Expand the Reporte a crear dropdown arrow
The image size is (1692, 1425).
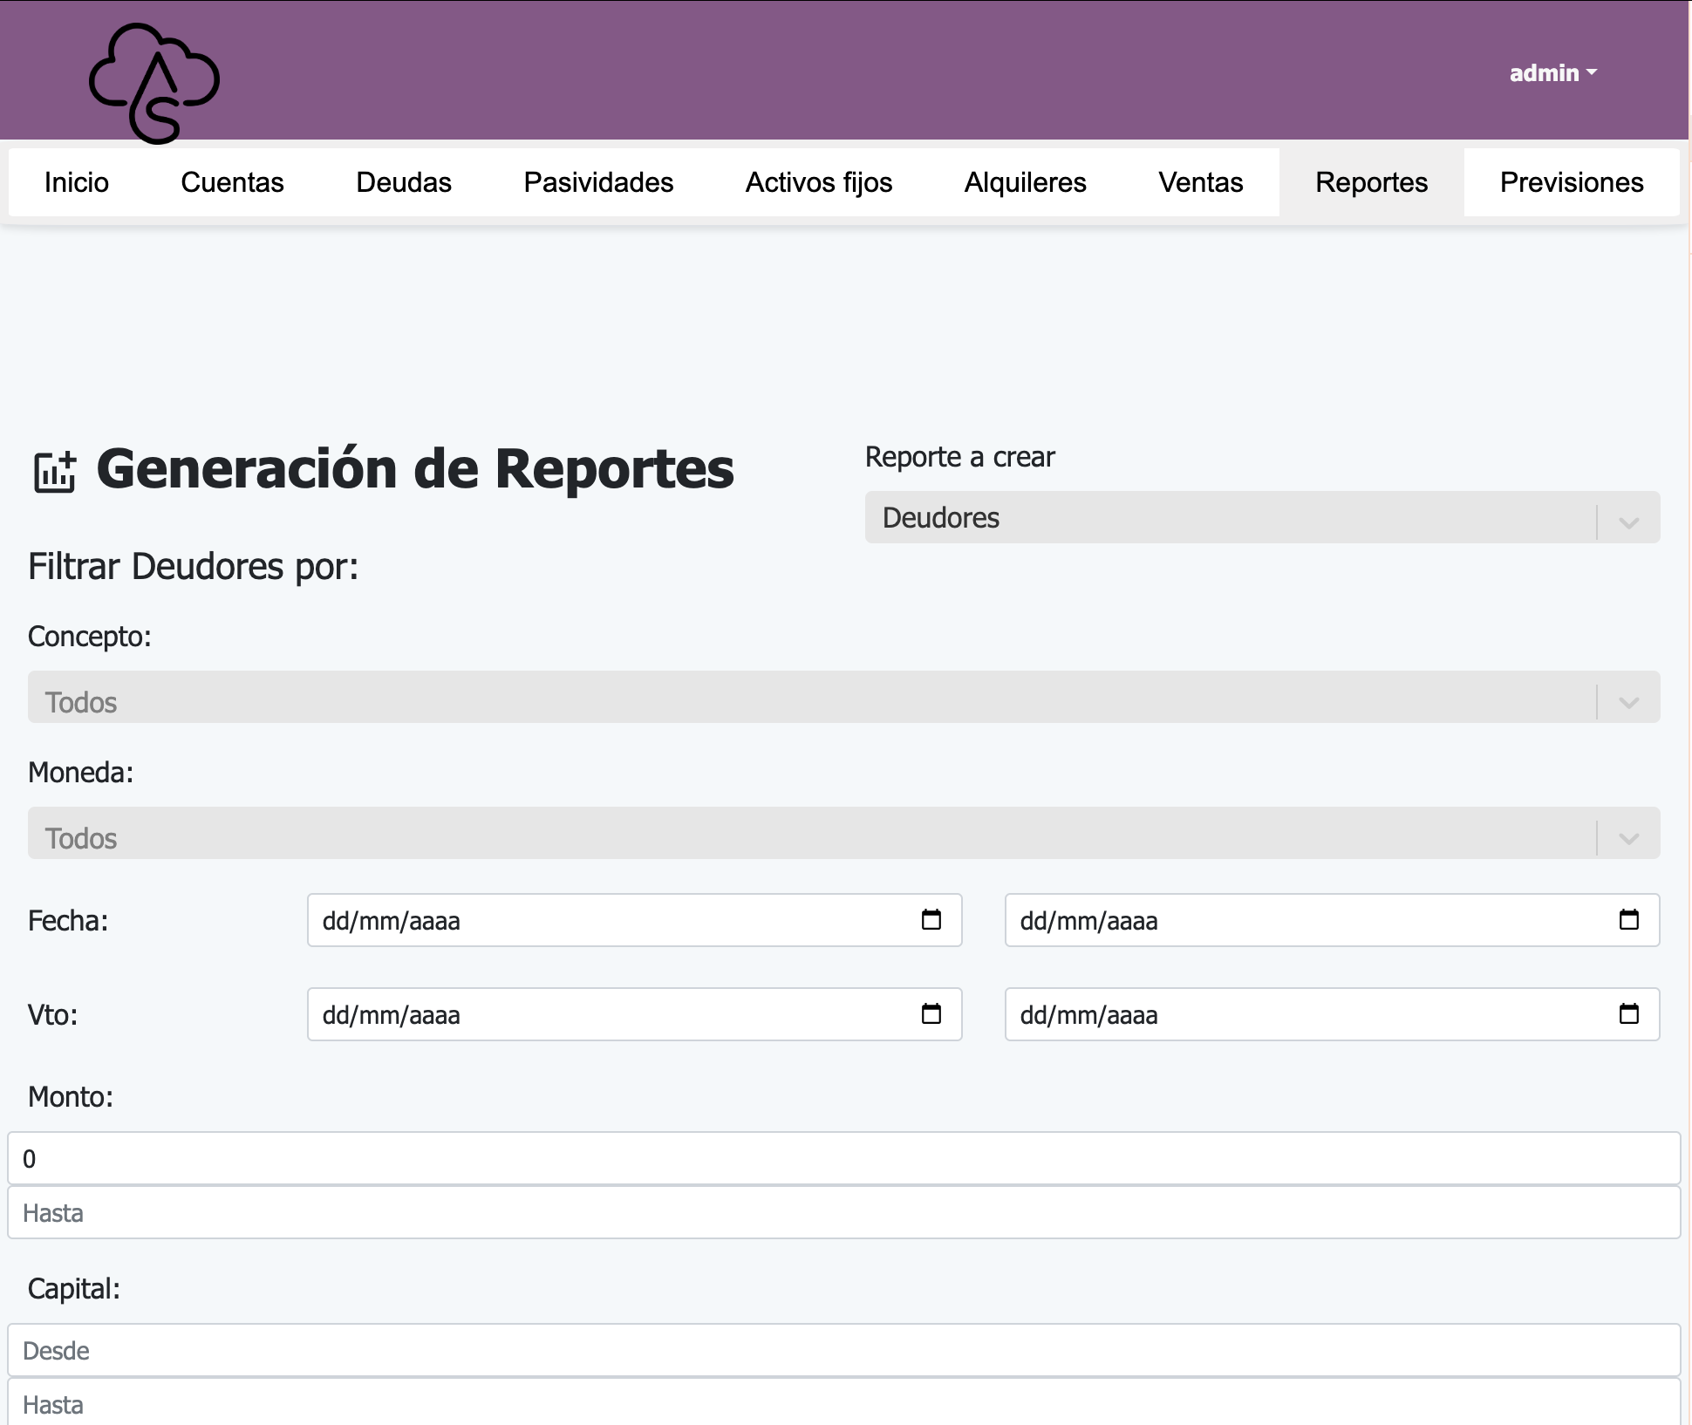tap(1628, 522)
